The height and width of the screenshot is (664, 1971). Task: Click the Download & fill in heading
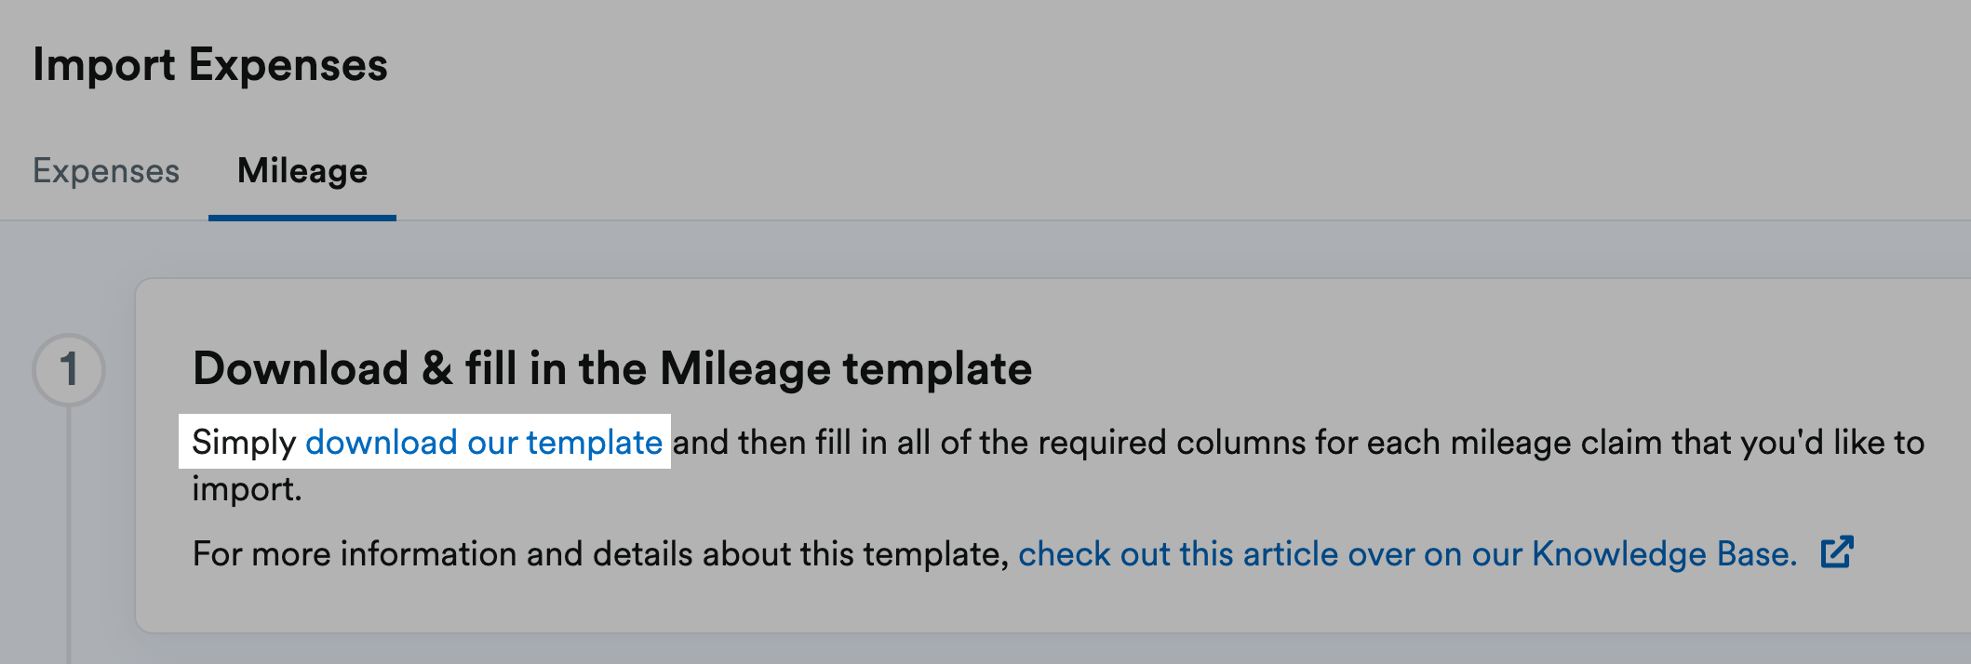pyautogui.click(x=612, y=368)
